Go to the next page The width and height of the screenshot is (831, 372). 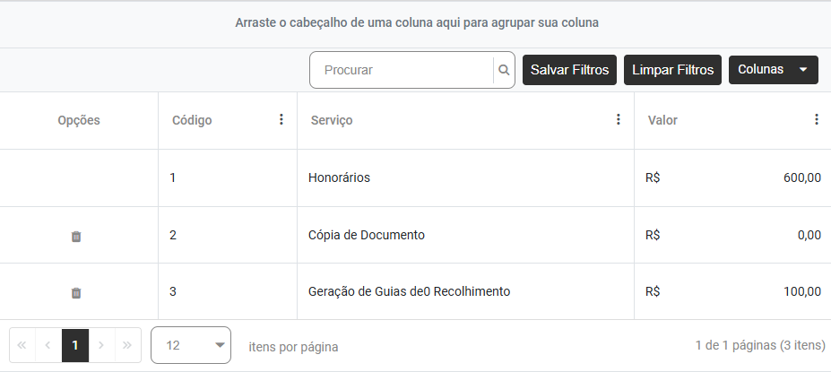click(x=101, y=345)
